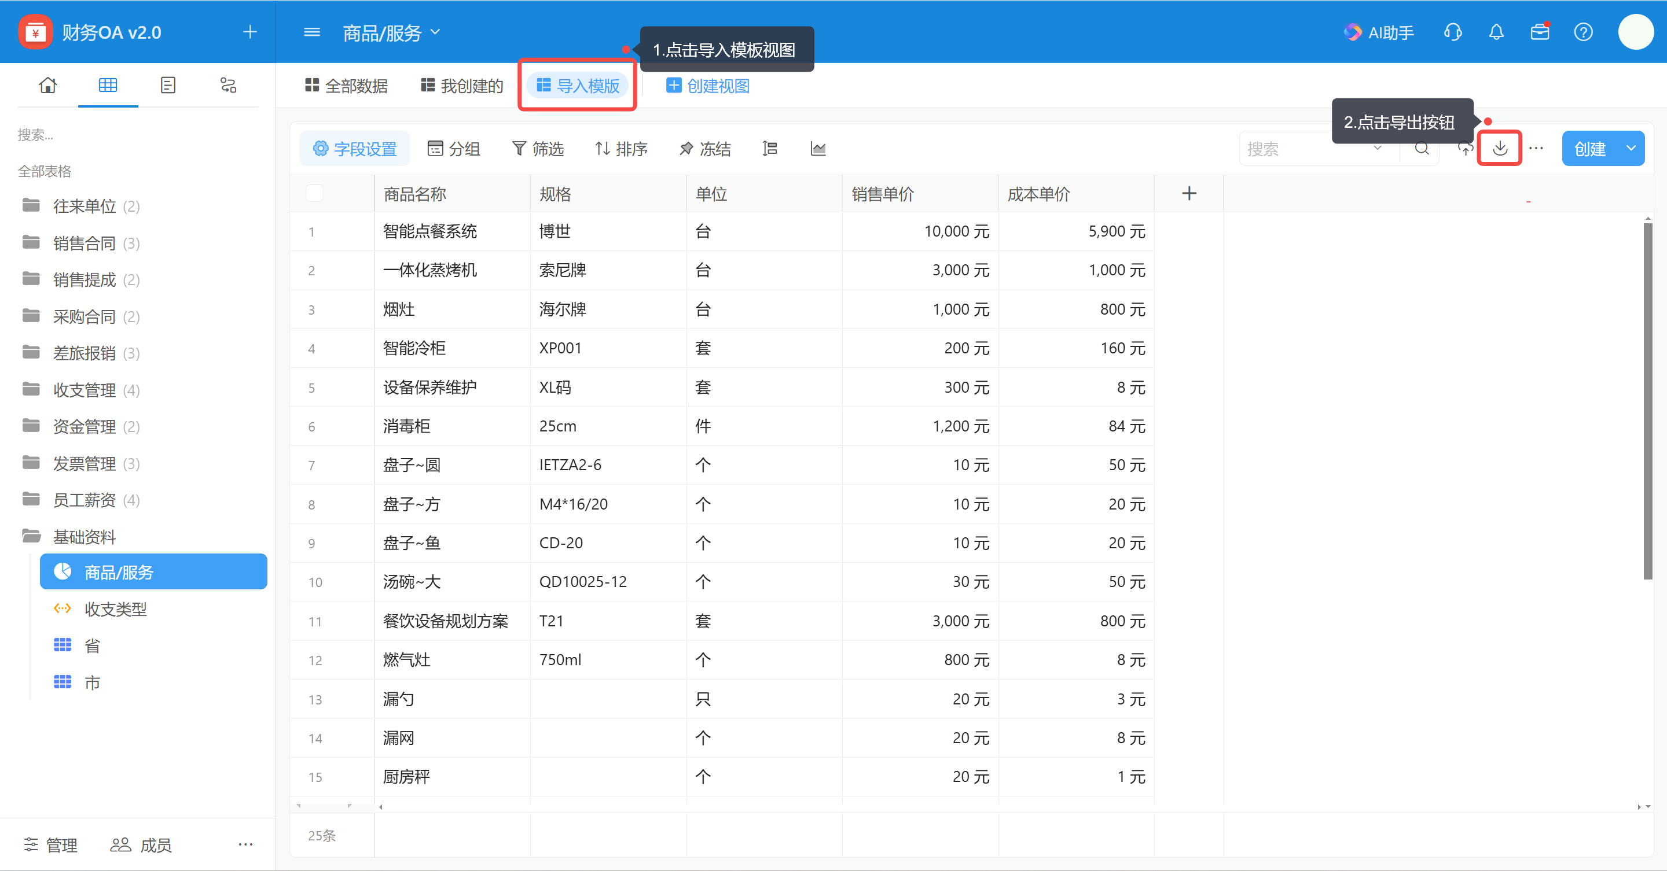Click the user avatar circle
Screen dimensions: 1667x871
click(x=1636, y=32)
